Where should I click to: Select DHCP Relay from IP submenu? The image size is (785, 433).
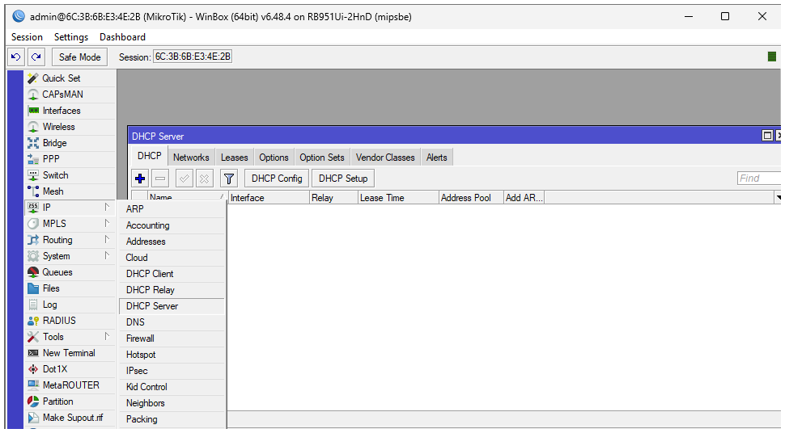172,289
